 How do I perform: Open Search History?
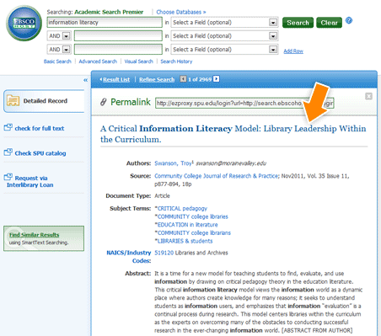tap(176, 61)
